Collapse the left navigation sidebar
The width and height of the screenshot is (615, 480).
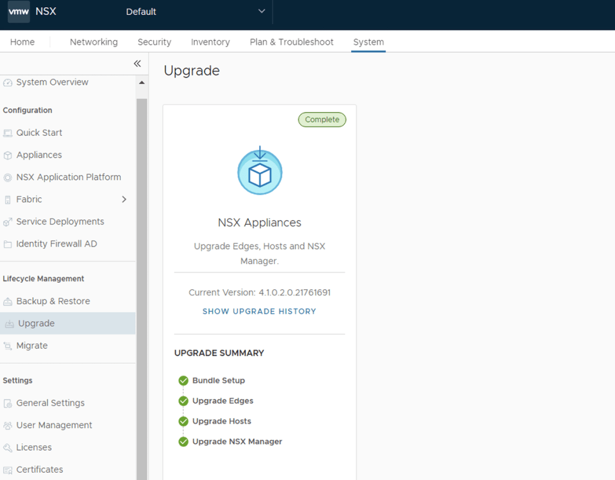coord(137,64)
